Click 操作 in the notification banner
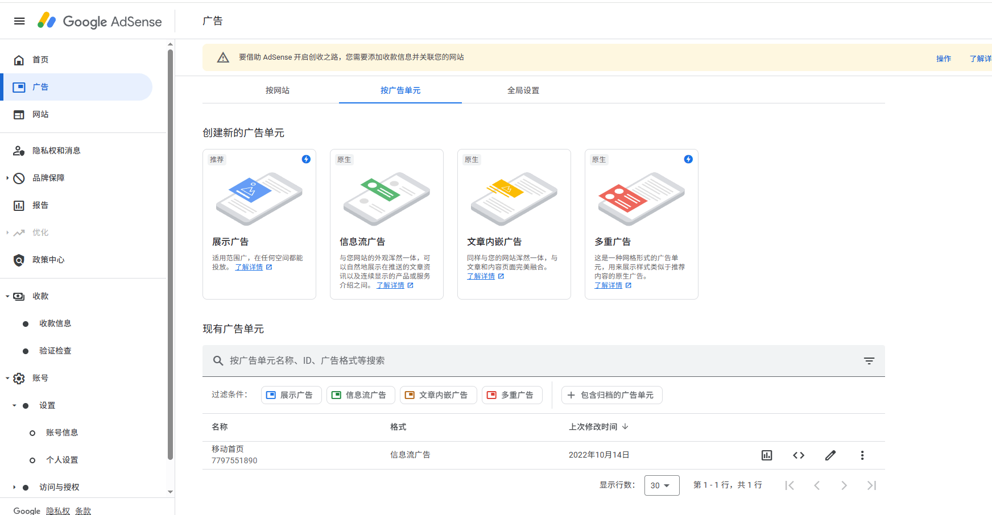 click(x=944, y=59)
